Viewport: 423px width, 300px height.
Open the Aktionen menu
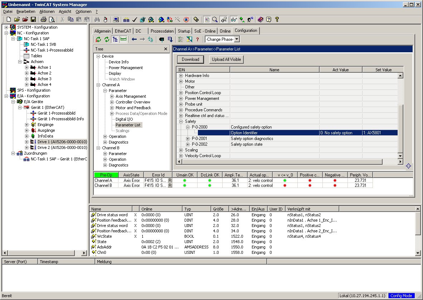click(47, 11)
